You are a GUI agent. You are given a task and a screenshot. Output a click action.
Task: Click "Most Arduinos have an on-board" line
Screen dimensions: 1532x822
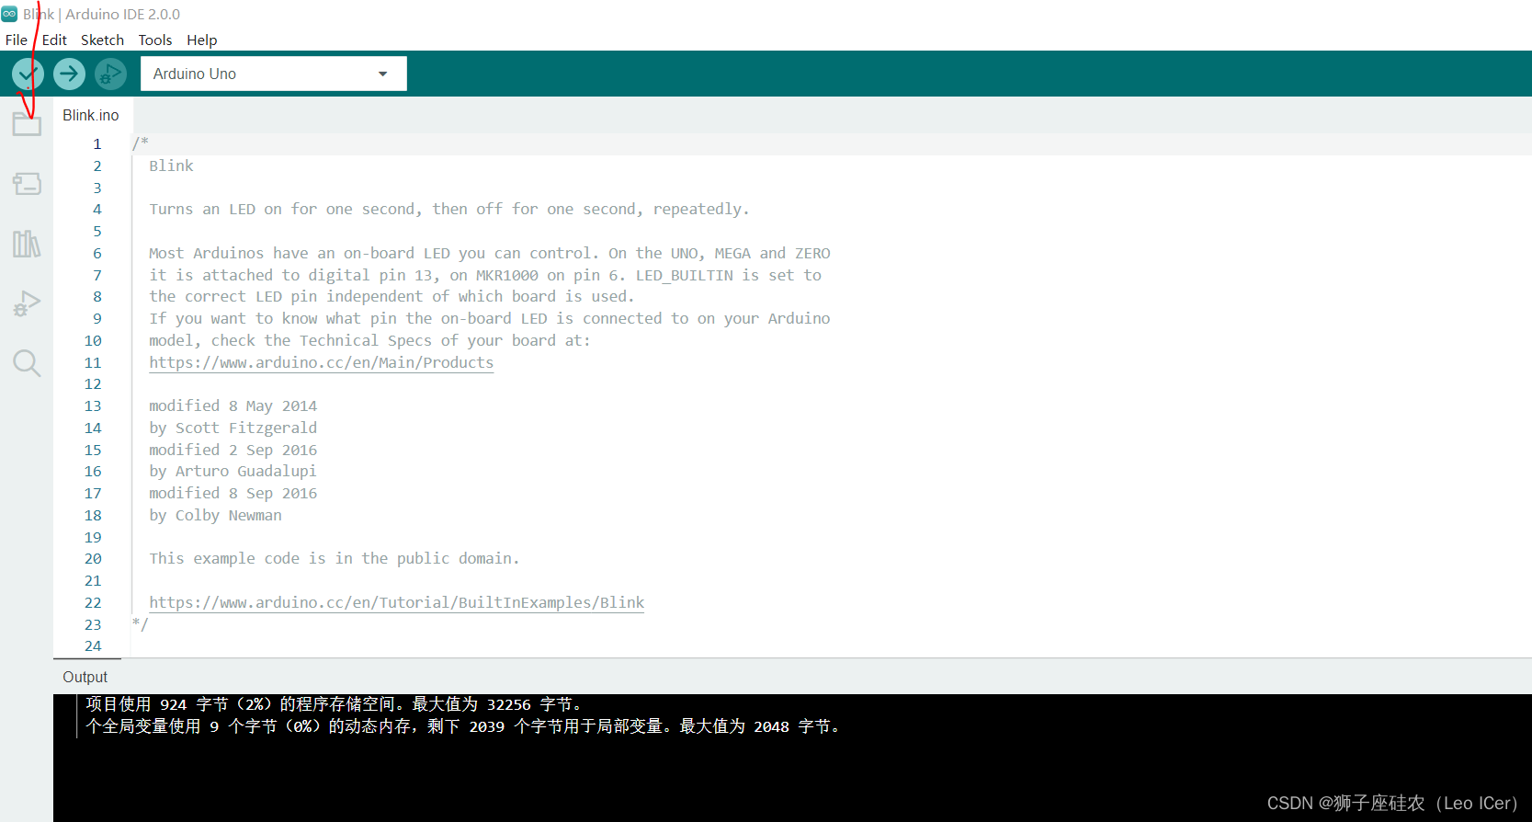pos(490,253)
